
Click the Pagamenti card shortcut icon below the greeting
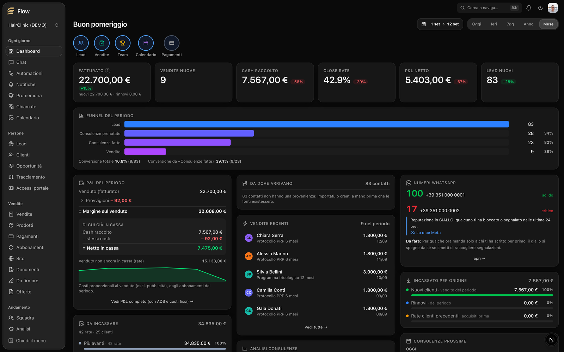172,43
